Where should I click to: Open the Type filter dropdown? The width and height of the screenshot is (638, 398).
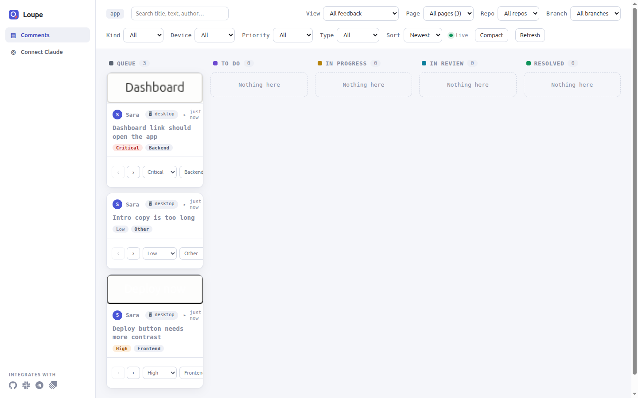pos(358,35)
